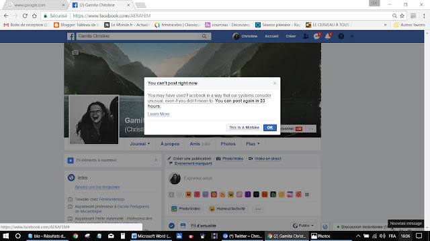Open the three-dot menu on cover

point(310,129)
